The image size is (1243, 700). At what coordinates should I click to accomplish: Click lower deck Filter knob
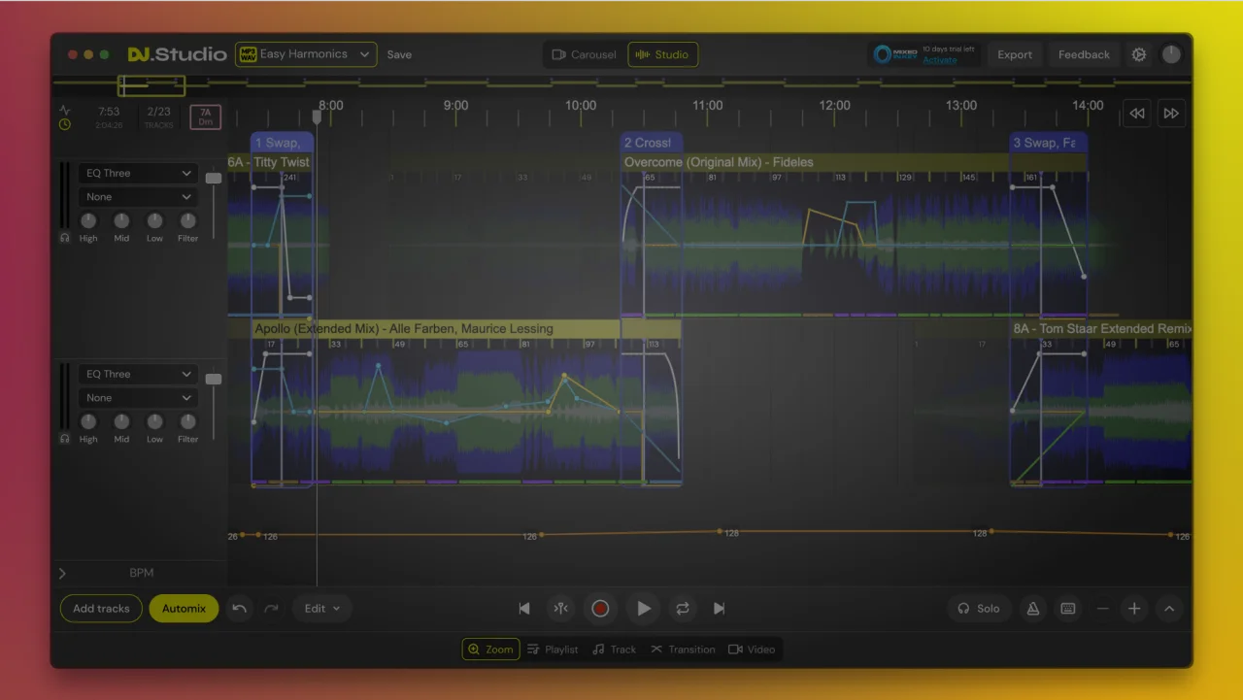point(187,421)
